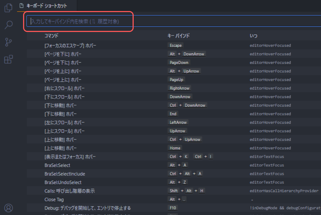Image resolution: width=321 pixels, height=215 pixels.
Task: Open the Extensions view
Action: click(8, 59)
